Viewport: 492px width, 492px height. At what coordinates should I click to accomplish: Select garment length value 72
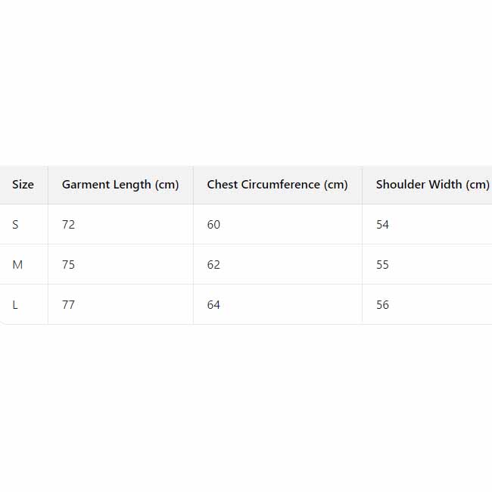(69, 225)
